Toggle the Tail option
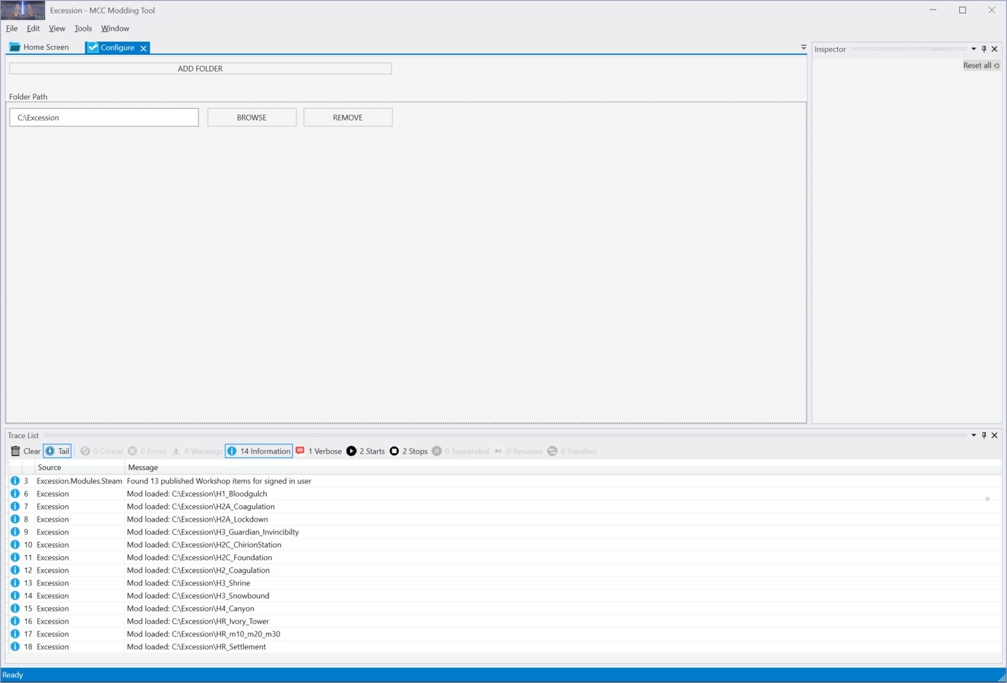 [x=57, y=451]
